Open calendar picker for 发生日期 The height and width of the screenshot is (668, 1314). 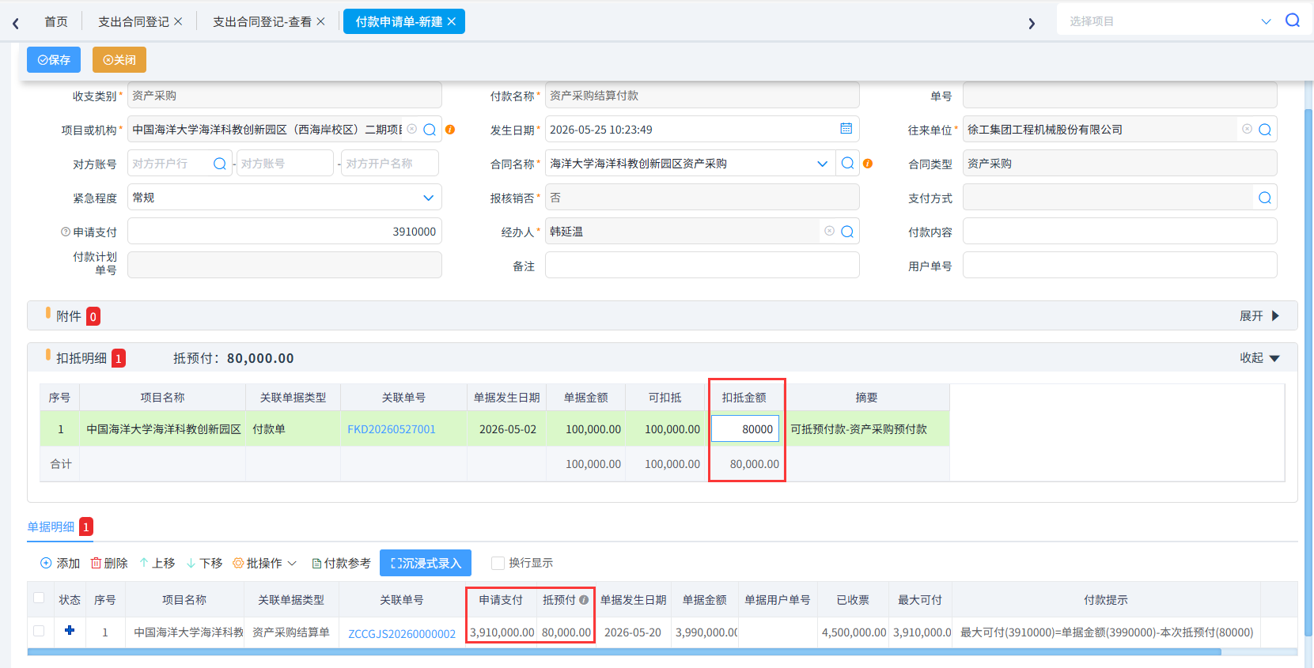tap(846, 128)
